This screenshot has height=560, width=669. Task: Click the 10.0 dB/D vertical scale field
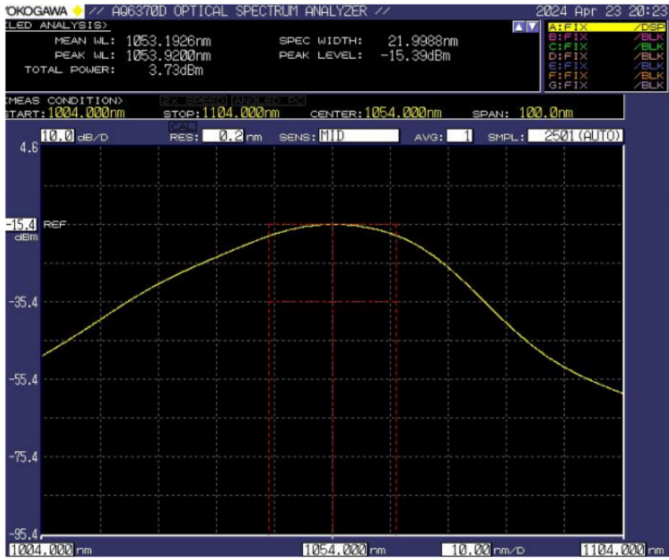(x=58, y=136)
